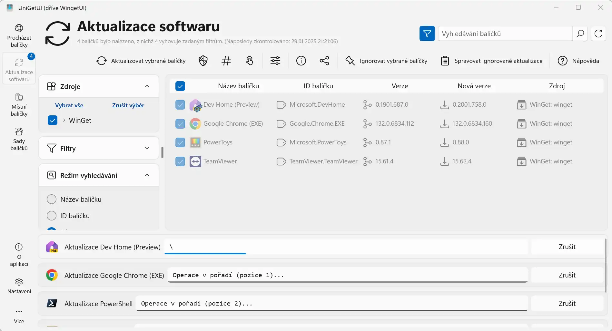Viewport: 612px width, 331px height.
Task: Select the ID balíčku radio button
Action: click(52, 216)
